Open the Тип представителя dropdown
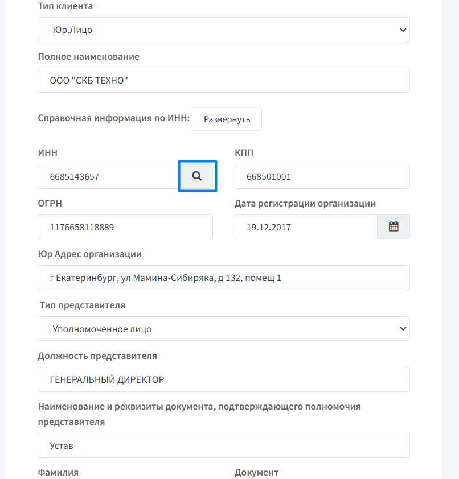The width and height of the screenshot is (459, 479). [224, 329]
